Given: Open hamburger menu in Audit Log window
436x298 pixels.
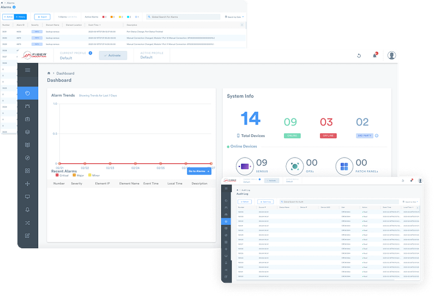Looking at the screenshot, I should point(226,188).
